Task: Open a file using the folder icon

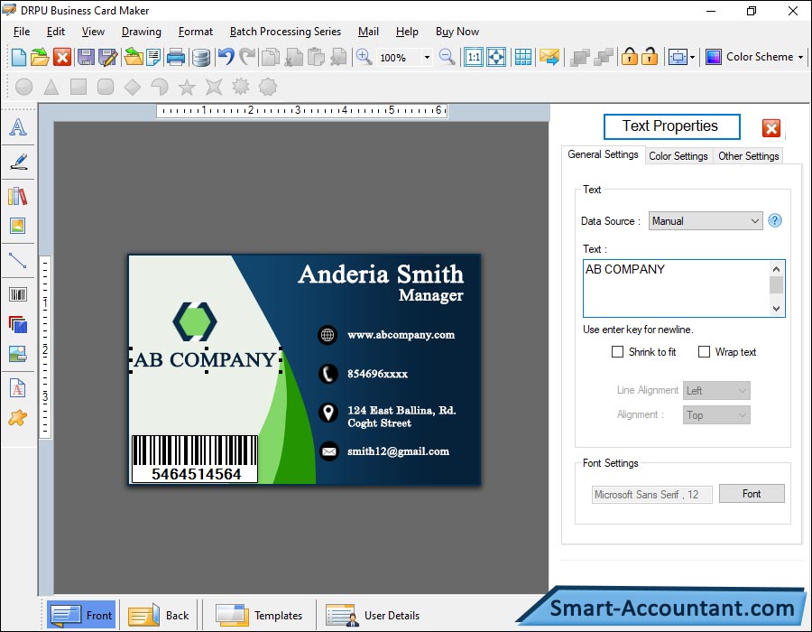Action: coord(40,57)
